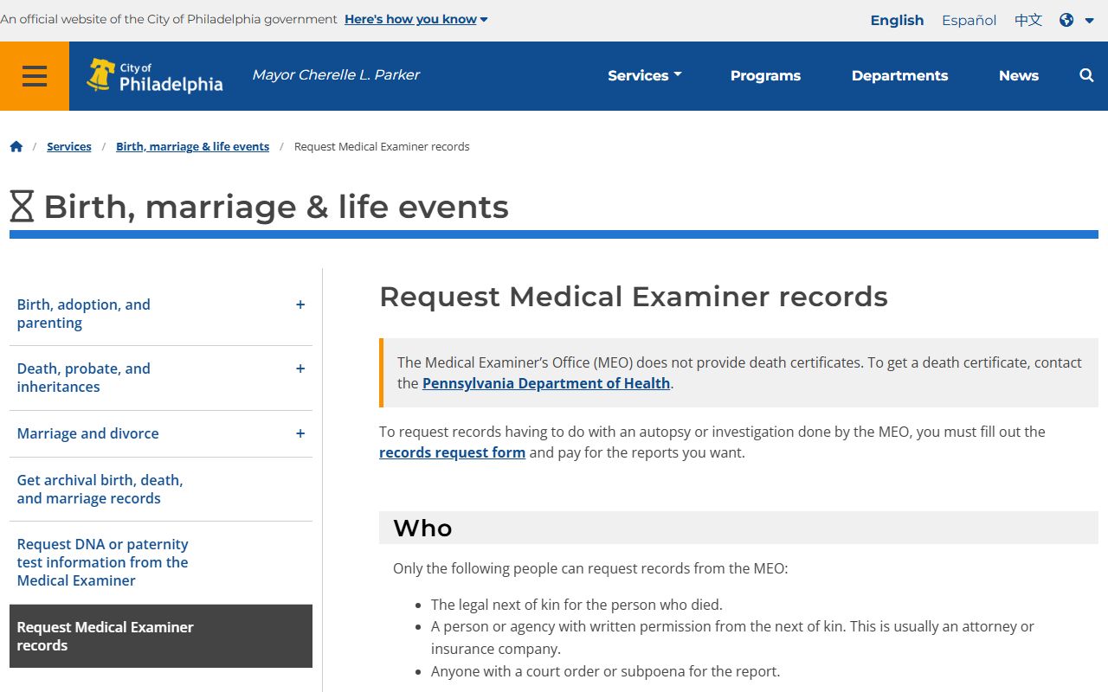Open 'Birth, adoption, and parenting' sidebar item
Viewport: 1108px width, 692px height.
pyautogui.click(x=84, y=314)
